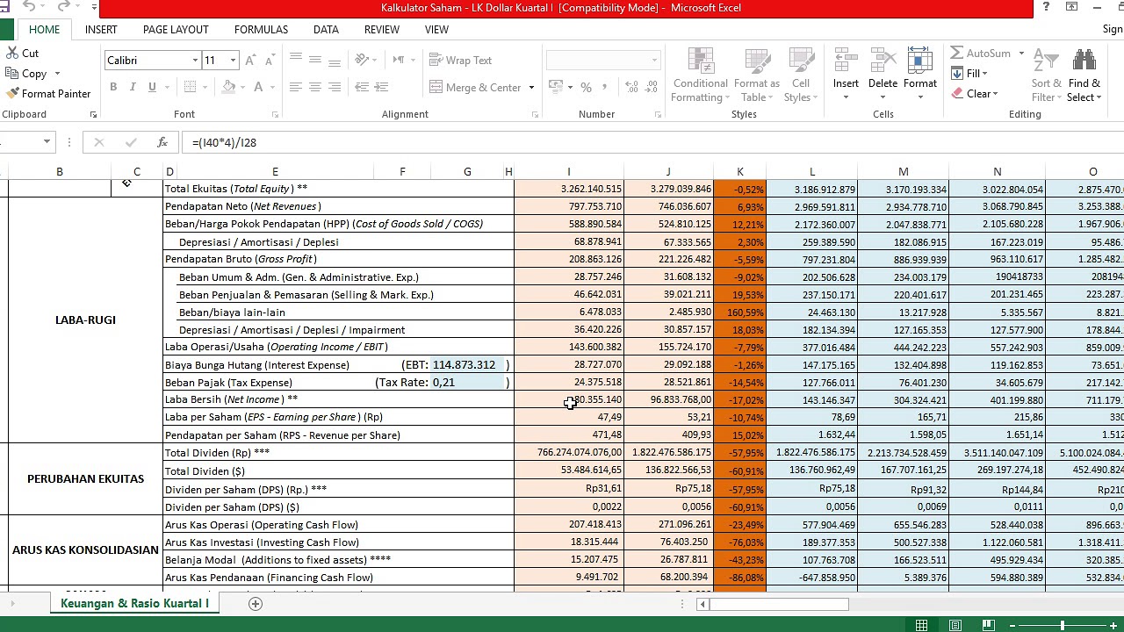Expand the Name Box dropdown
1124x632 pixels.
tap(47, 142)
